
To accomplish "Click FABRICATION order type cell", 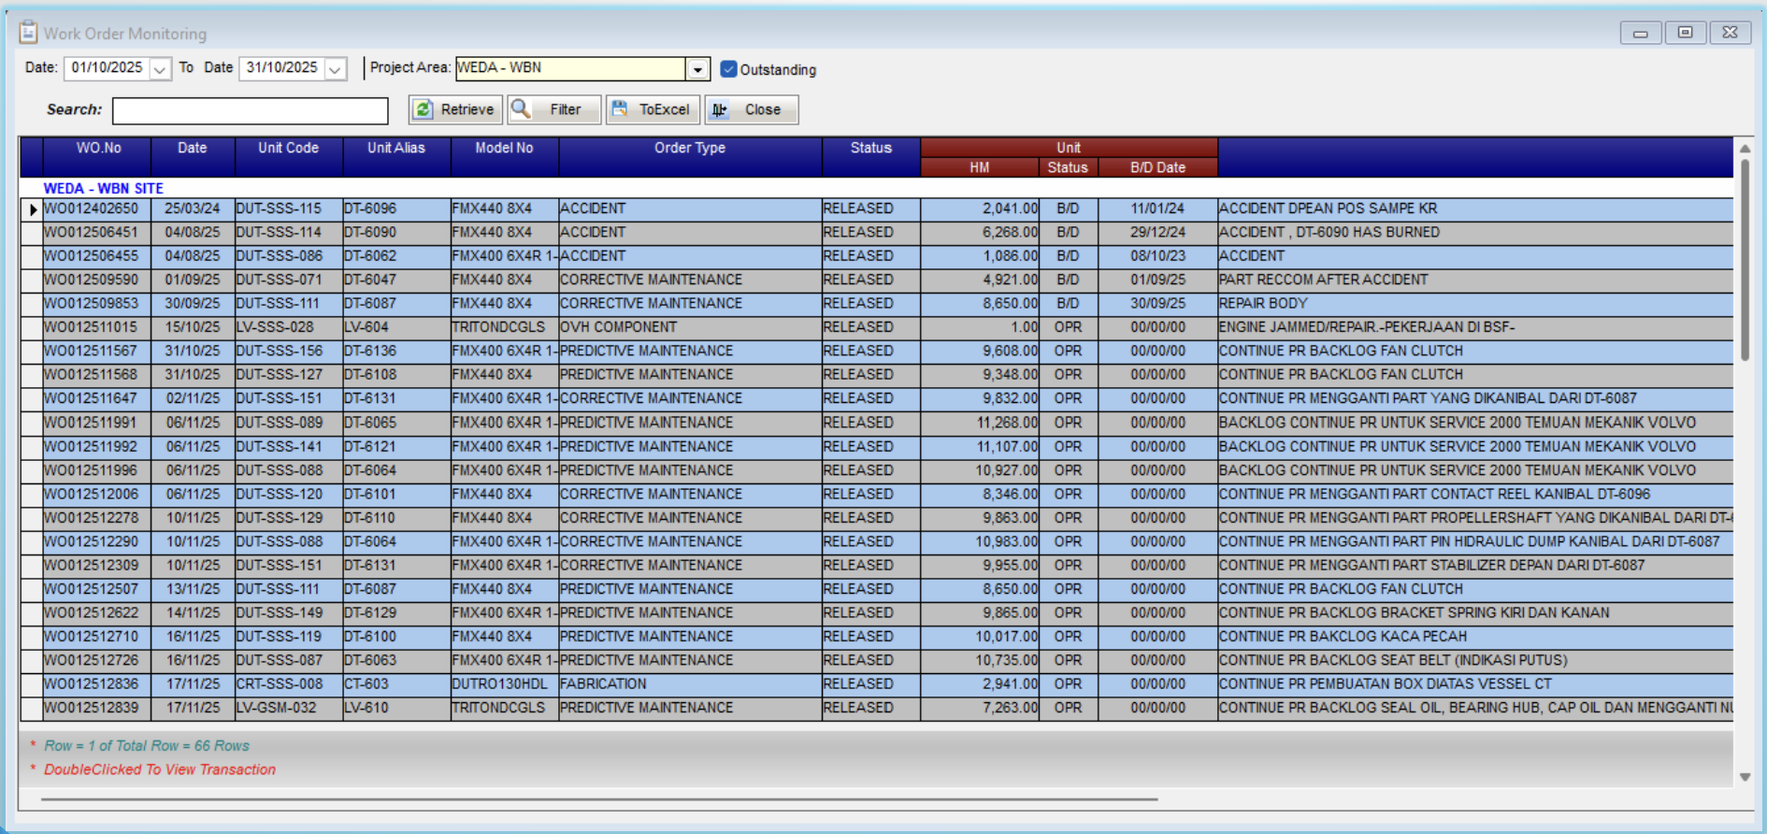I will pyautogui.click(x=690, y=683).
